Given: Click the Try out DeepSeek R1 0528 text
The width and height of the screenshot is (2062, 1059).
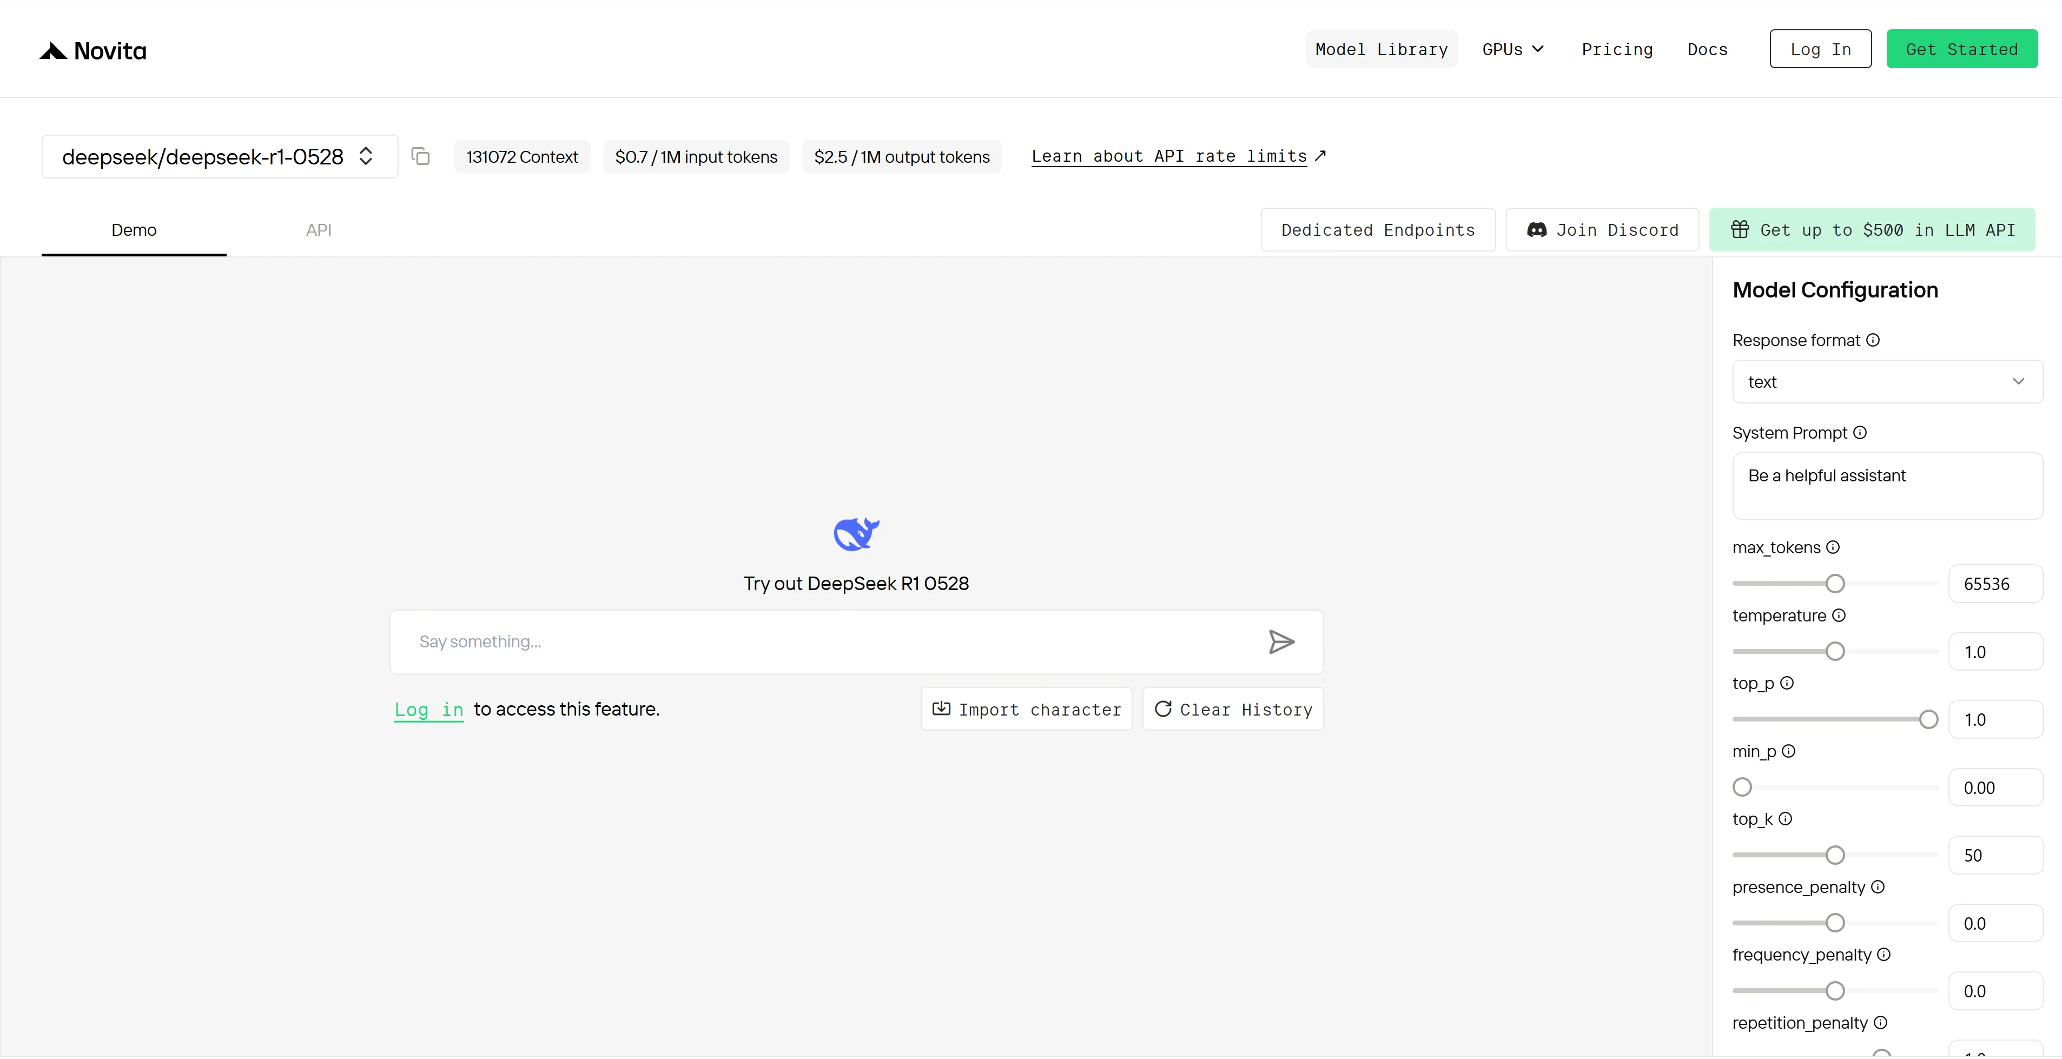Looking at the screenshot, I should coord(856,584).
